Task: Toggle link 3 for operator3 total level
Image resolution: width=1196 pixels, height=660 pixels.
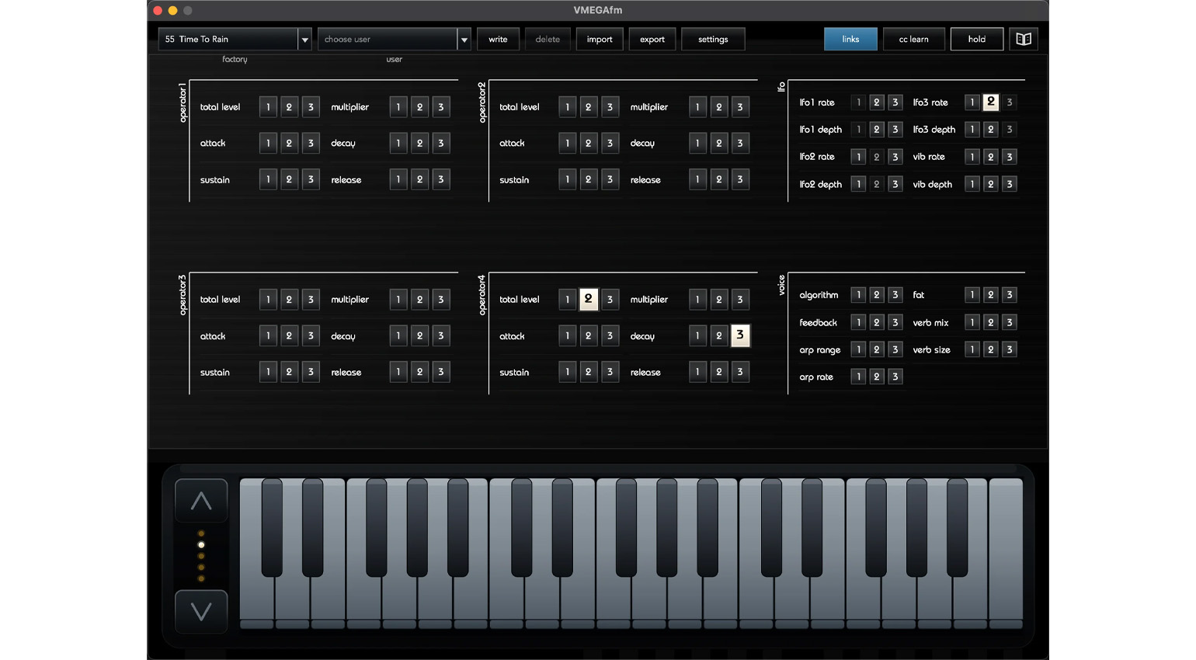Action: pos(311,300)
